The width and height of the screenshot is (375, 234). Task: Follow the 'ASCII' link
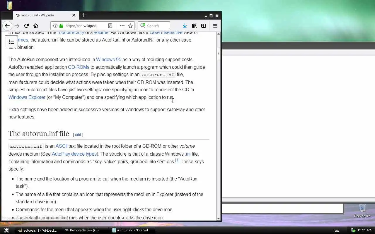tap(62, 146)
